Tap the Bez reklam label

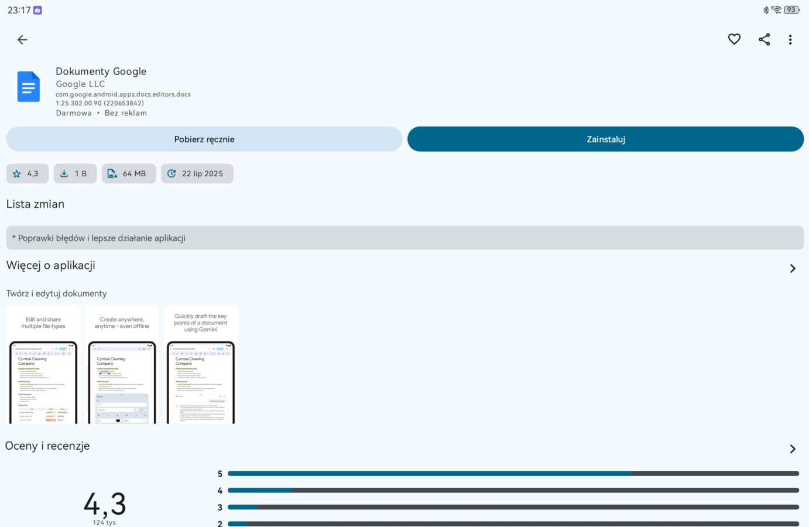tap(126, 113)
